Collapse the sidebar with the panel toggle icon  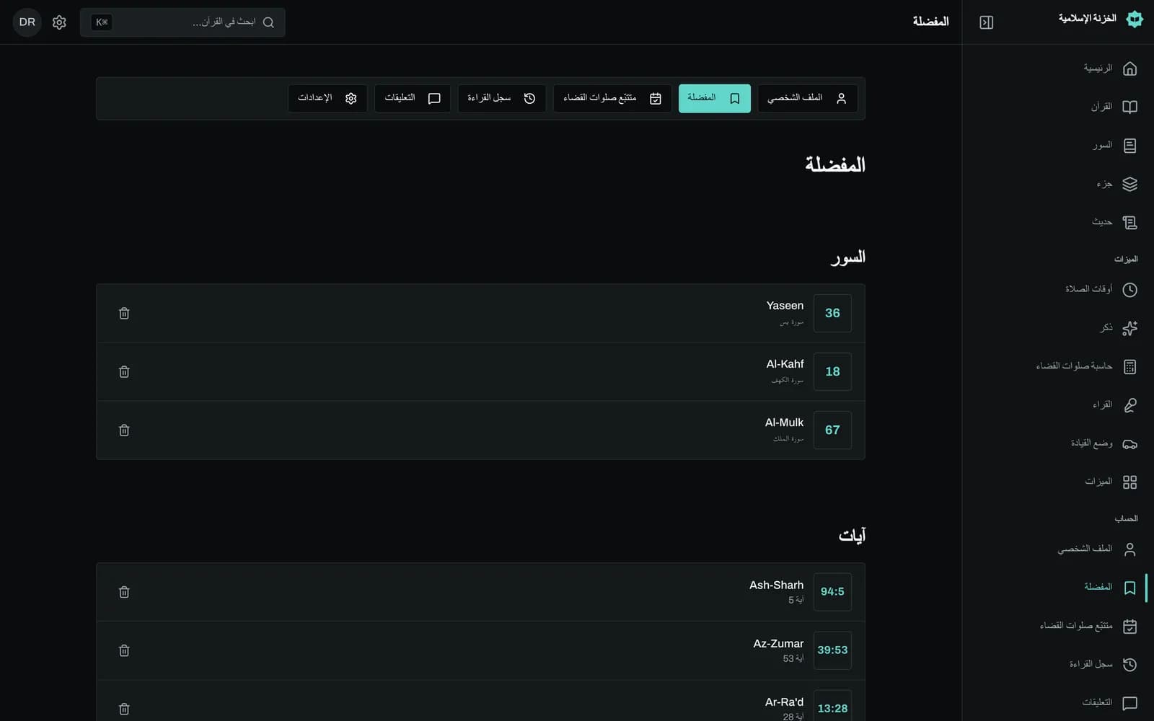click(x=986, y=22)
